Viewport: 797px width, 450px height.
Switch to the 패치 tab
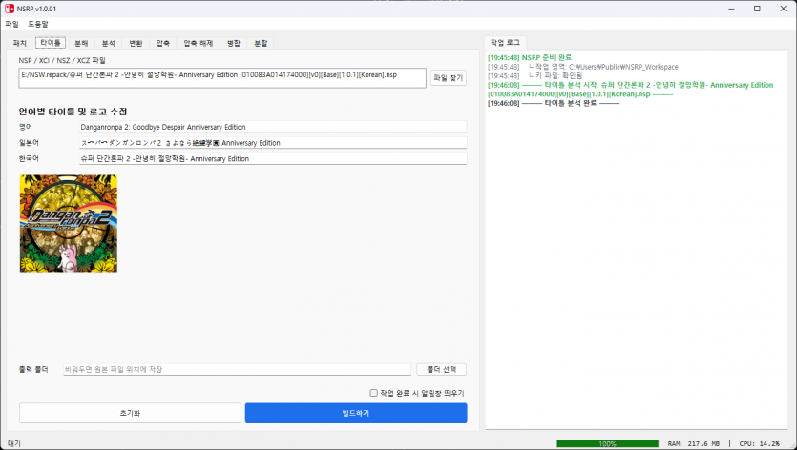[20, 43]
